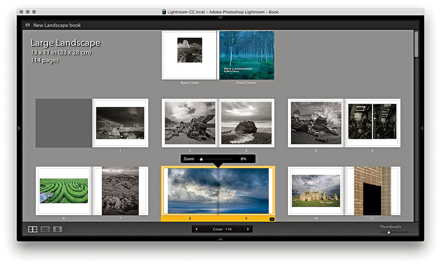Expand the bottom filmstrip panel arrow
Viewport: 441px width, 265px height.
pyautogui.click(x=220, y=239)
